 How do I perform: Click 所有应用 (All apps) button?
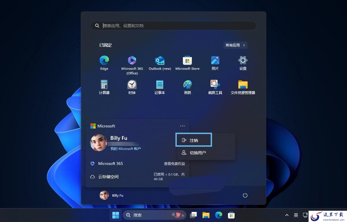pyautogui.click(x=235, y=45)
